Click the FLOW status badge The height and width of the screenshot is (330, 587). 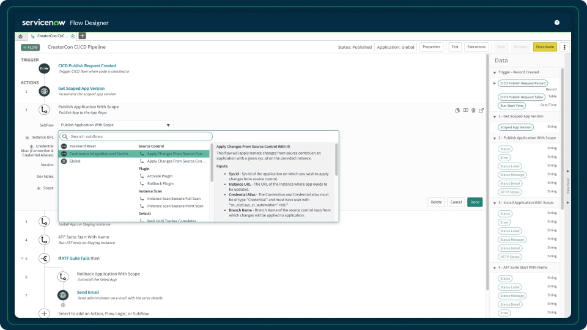[x=31, y=48]
